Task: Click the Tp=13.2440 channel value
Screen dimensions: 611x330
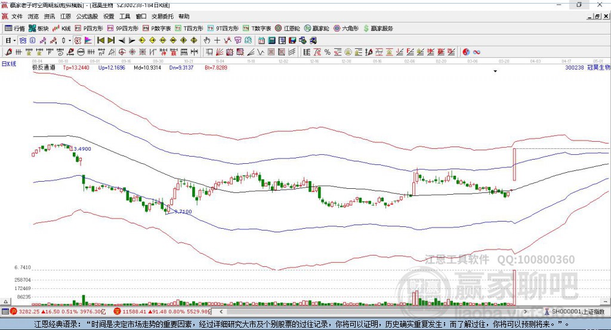Action: [76, 68]
